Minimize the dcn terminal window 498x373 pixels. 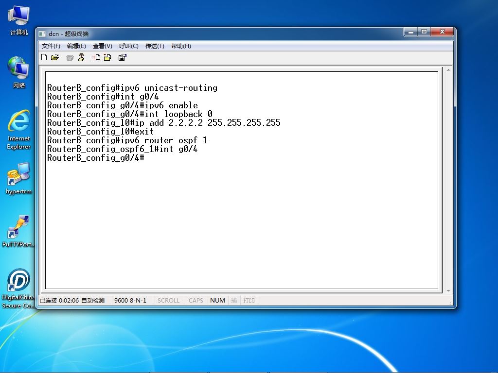click(x=410, y=32)
